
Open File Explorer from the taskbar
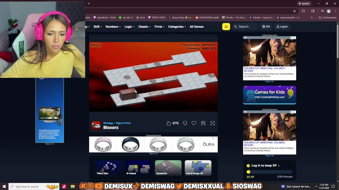[73, 187]
